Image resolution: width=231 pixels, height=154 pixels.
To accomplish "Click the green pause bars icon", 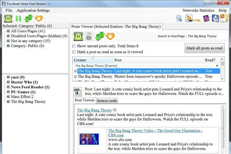I will point(18,18).
